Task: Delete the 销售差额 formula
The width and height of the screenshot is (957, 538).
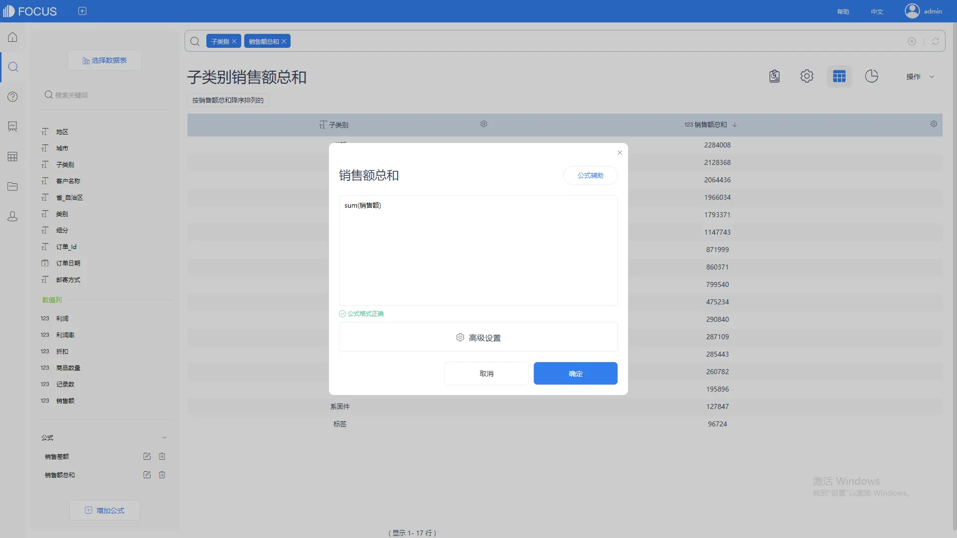Action: [x=161, y=456]
